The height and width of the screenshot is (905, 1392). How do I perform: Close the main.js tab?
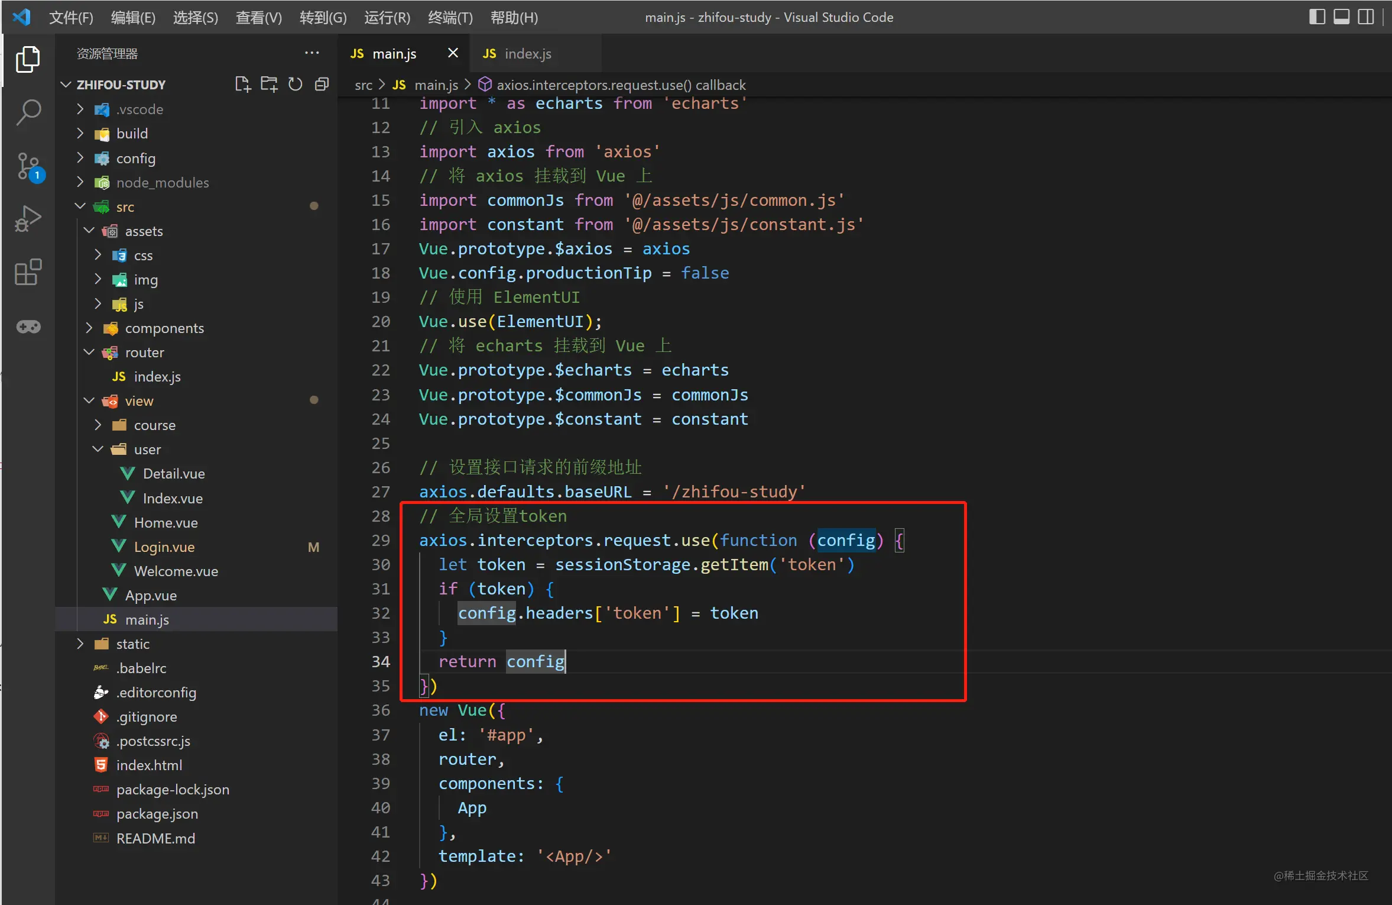coord(453,53)
